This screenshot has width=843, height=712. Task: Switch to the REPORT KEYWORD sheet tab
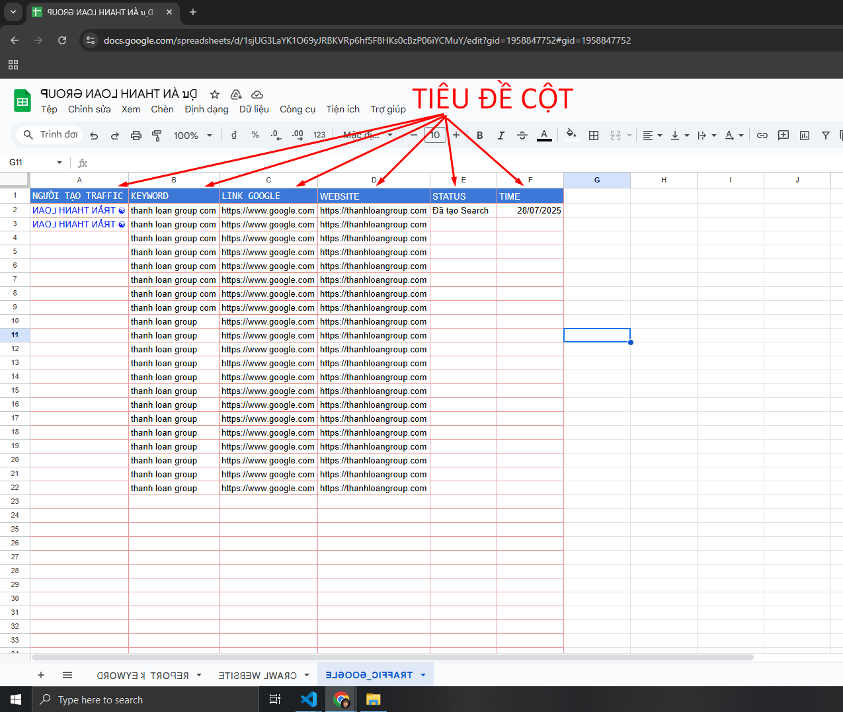click(143, 675)
